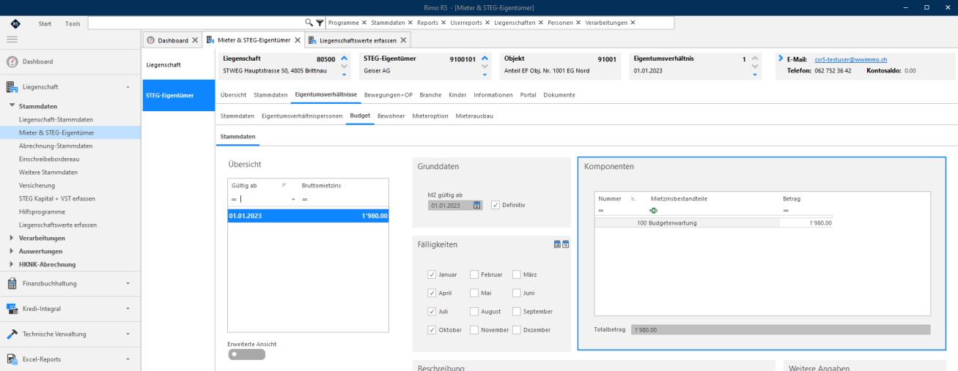Remove the Userreports filter tag

(488, 23)
